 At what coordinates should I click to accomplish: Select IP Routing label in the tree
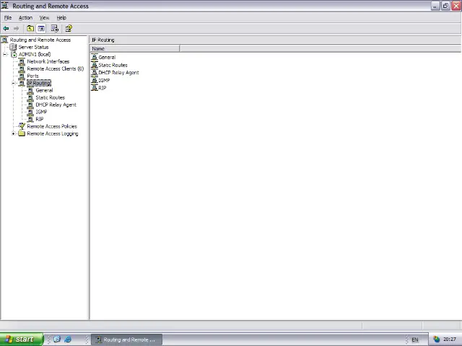coord(39,84)
